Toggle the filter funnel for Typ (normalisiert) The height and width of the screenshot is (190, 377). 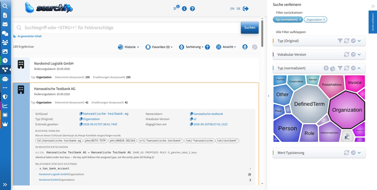pos(340,68)
